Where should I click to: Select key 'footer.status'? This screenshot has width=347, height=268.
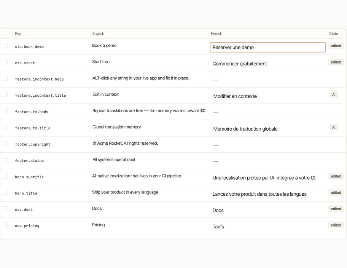coord(29,161)
